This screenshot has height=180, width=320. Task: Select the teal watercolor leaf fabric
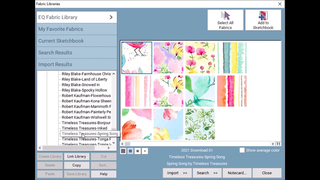pyautogui.click(x=200, y=91)
